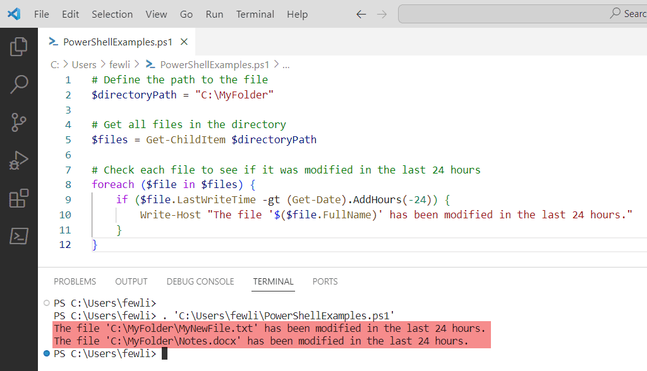Open the Explorer view in activity bar
The image size is (647, 371).
click(x=18, y=47)
